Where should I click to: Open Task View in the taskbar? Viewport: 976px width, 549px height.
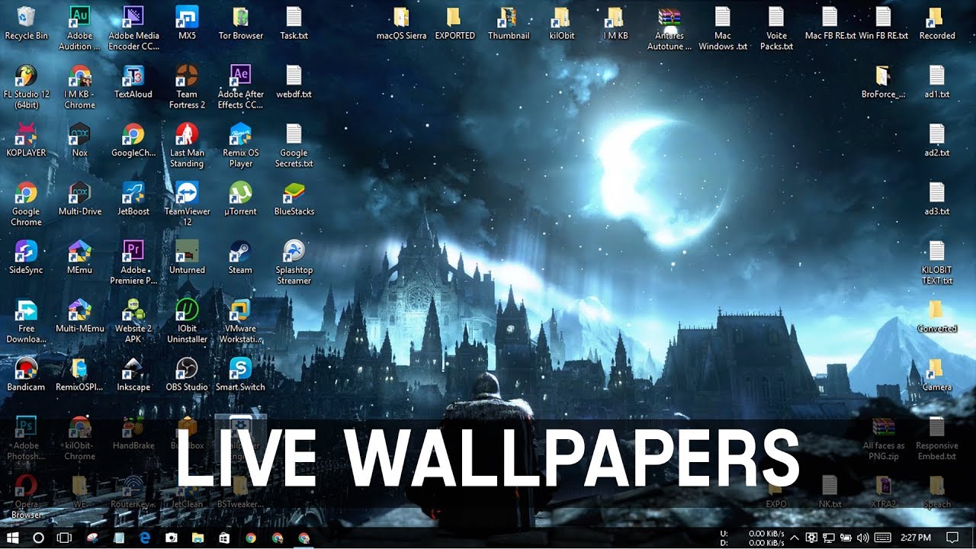(x=65, y=538)
